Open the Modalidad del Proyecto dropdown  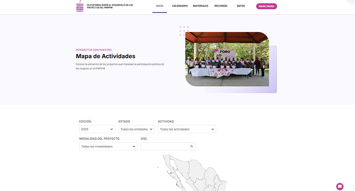coord(108,146)
